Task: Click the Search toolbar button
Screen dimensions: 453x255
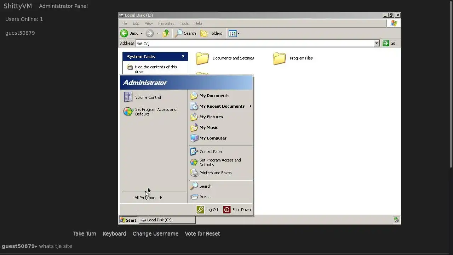Action: coord(185,33)
